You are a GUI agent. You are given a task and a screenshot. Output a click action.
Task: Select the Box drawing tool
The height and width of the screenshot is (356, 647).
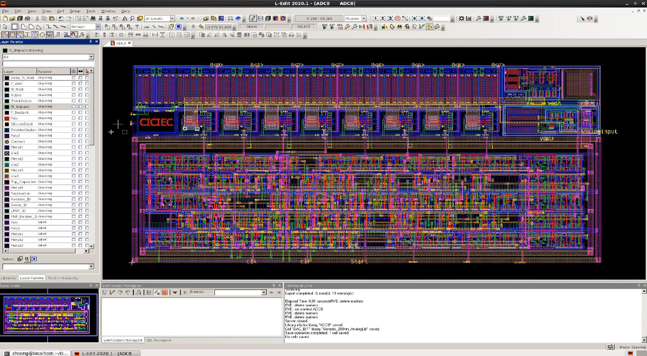click(x=15, y=27)
